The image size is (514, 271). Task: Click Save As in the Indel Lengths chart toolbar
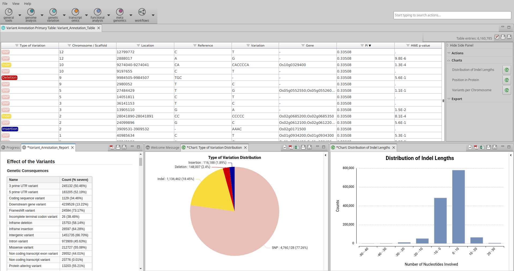click(495, 147)
